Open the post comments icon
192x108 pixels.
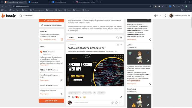69,97
